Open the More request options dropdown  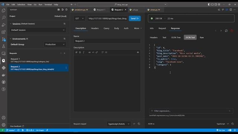tap(138, 28)
